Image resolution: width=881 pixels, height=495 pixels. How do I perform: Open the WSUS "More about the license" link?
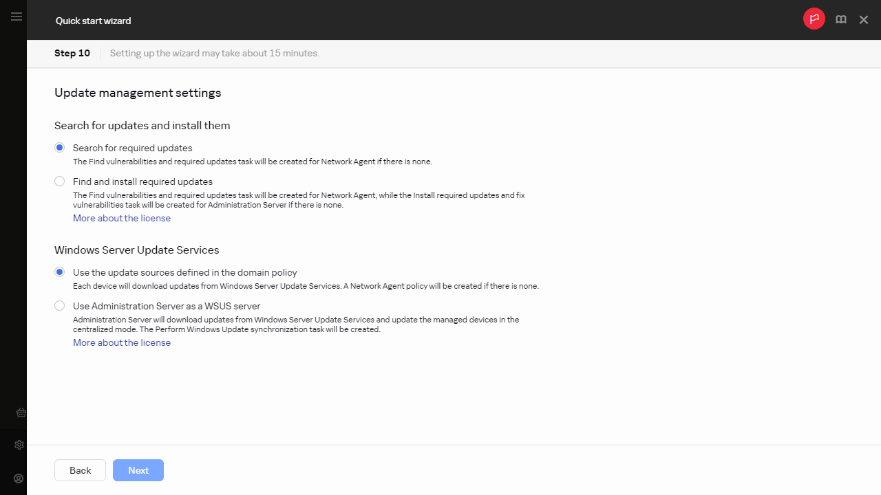click(x=122, y=342)
